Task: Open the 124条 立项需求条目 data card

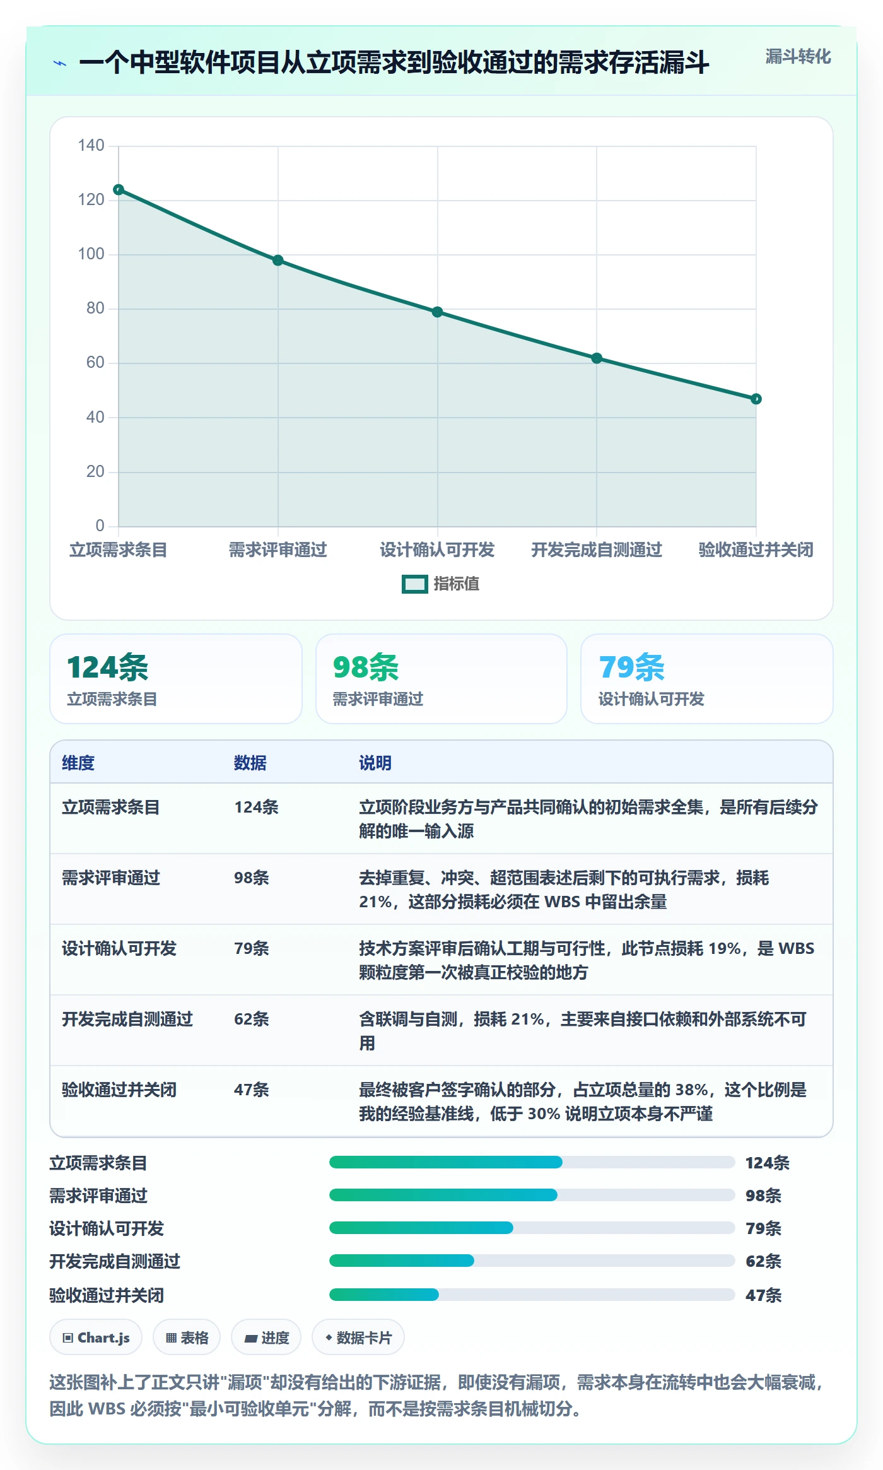Action: click(176, 679)
